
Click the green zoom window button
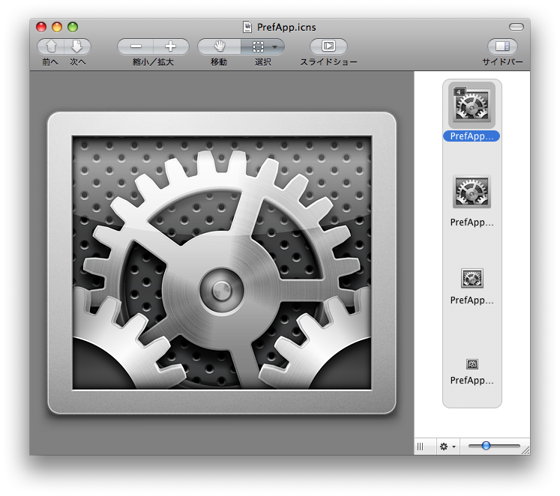pos(73,27)
